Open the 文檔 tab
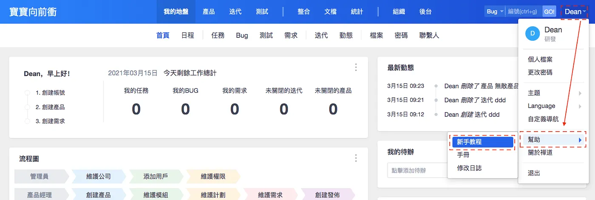Viewport: 595px width, 200px height. 330,11
